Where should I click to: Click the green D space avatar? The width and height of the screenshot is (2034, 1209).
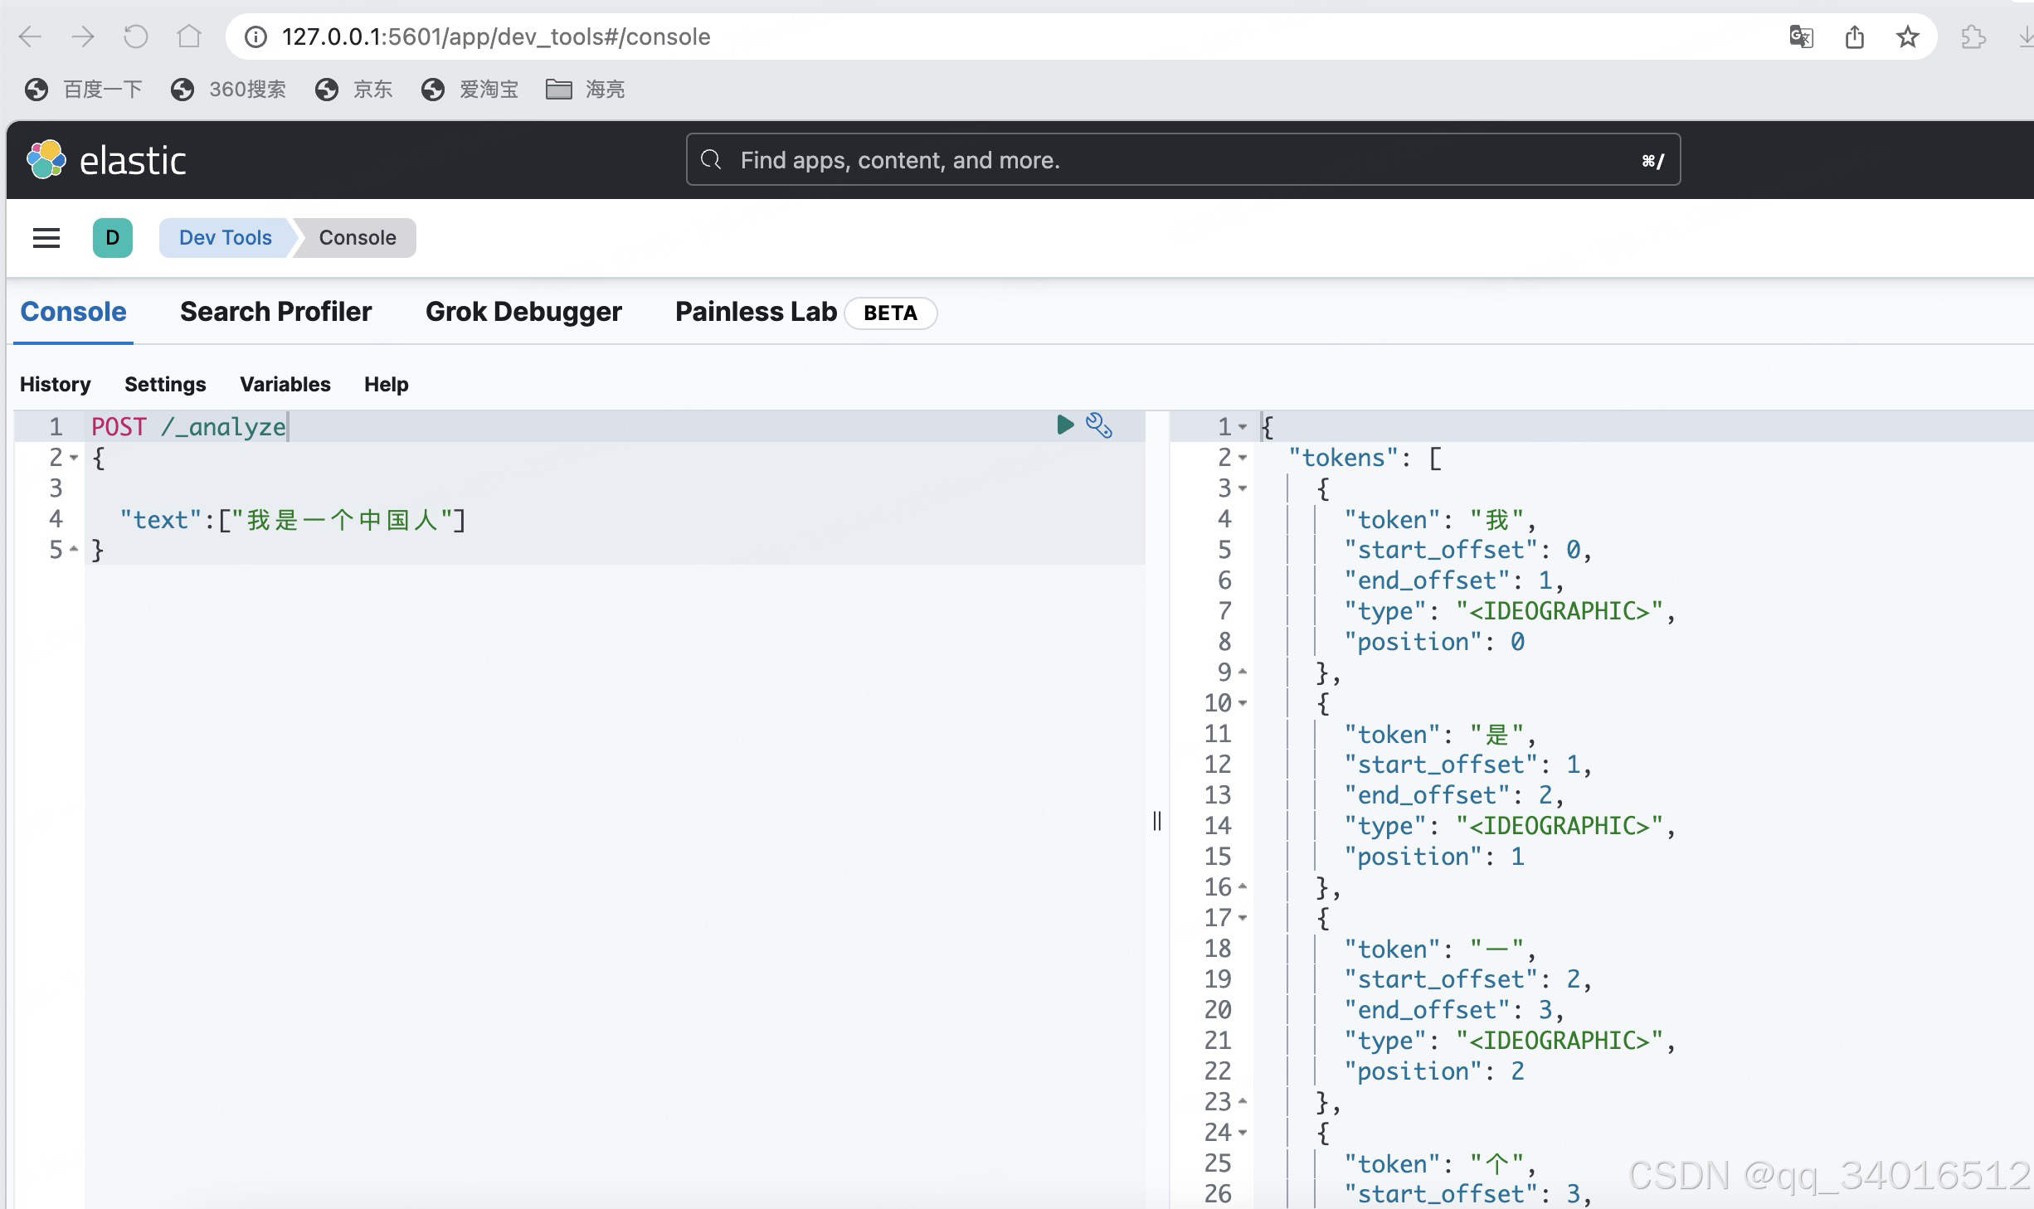coord(113,238)
